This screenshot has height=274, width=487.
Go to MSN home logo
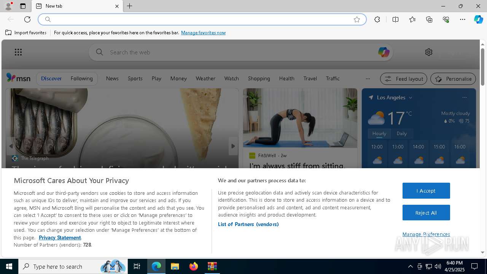(18, 78)
